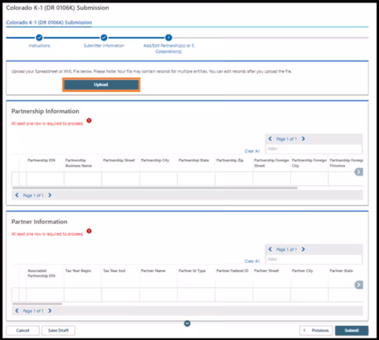Screen dimensions: 379x340
Task: Go to next page in Partner bottom pager
Action: point(50,311)
